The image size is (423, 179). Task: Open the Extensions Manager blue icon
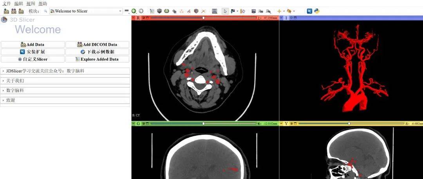click(x=309, y=11)
